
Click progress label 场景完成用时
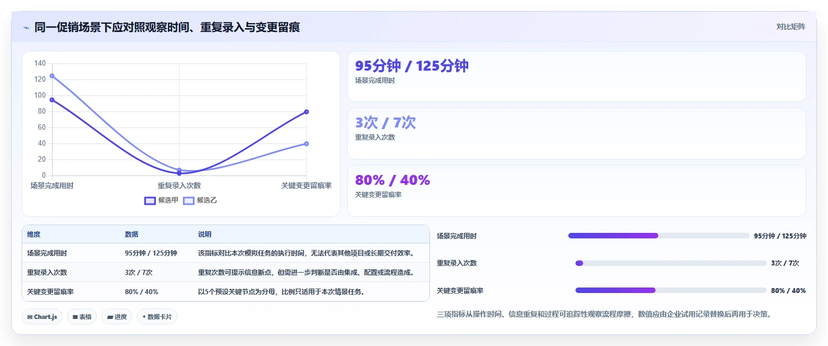tap(457, 236)
